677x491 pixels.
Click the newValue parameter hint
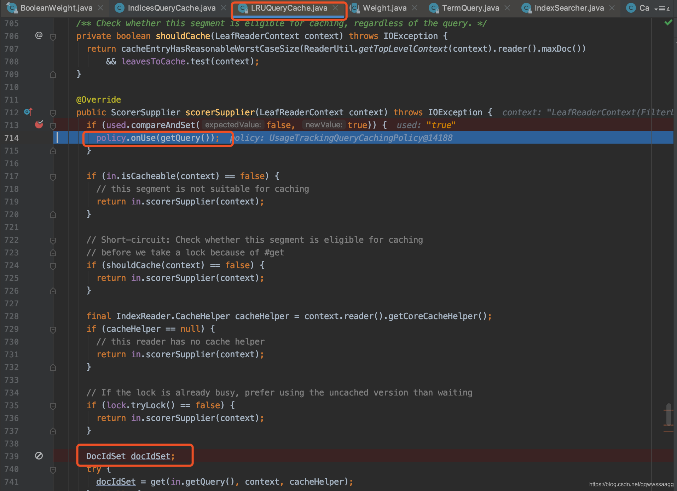tap(324, 125)
